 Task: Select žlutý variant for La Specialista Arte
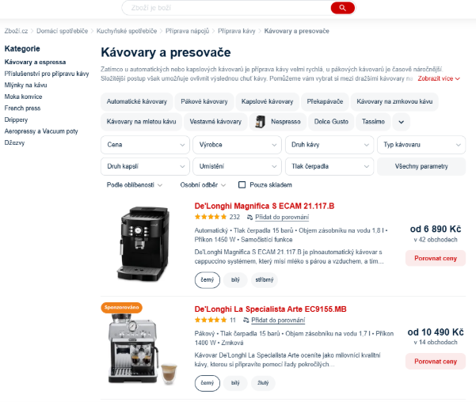(263, 383)
